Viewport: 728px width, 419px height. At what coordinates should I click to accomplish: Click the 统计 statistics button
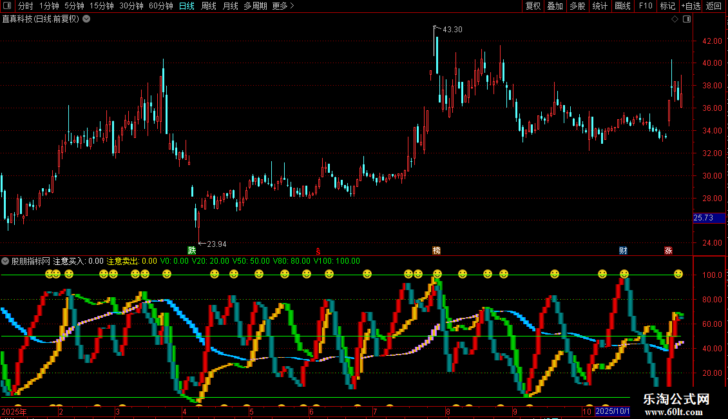[x=600, y=6]
